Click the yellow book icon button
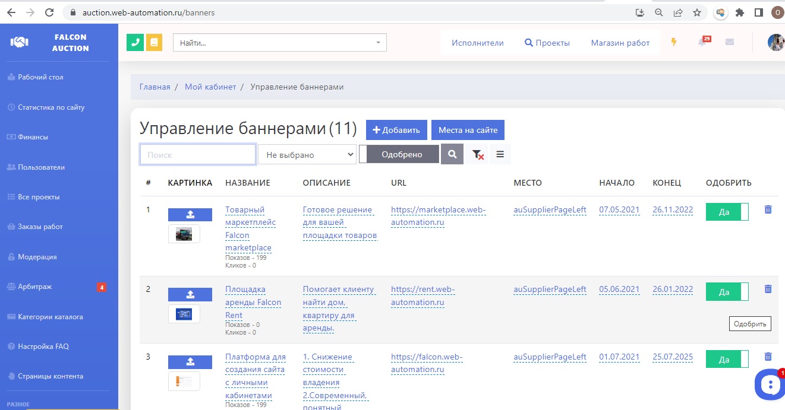 (154, 42)
